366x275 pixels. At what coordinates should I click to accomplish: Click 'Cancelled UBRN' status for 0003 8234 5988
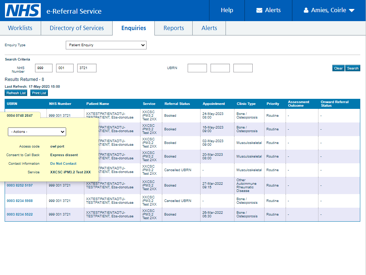[x=178, y=201]
